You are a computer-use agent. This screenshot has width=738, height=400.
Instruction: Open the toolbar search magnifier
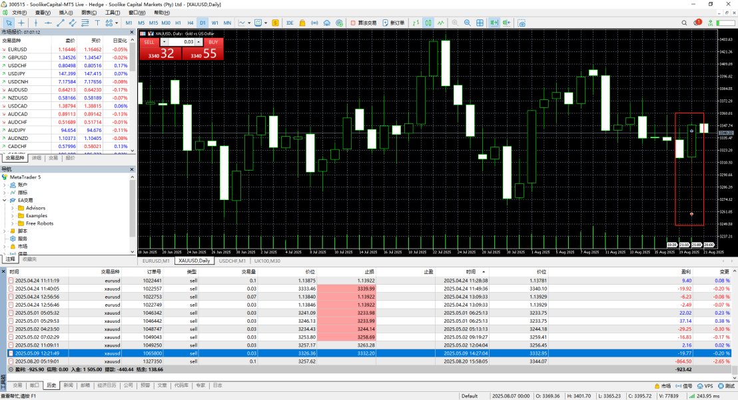point(684,23)
